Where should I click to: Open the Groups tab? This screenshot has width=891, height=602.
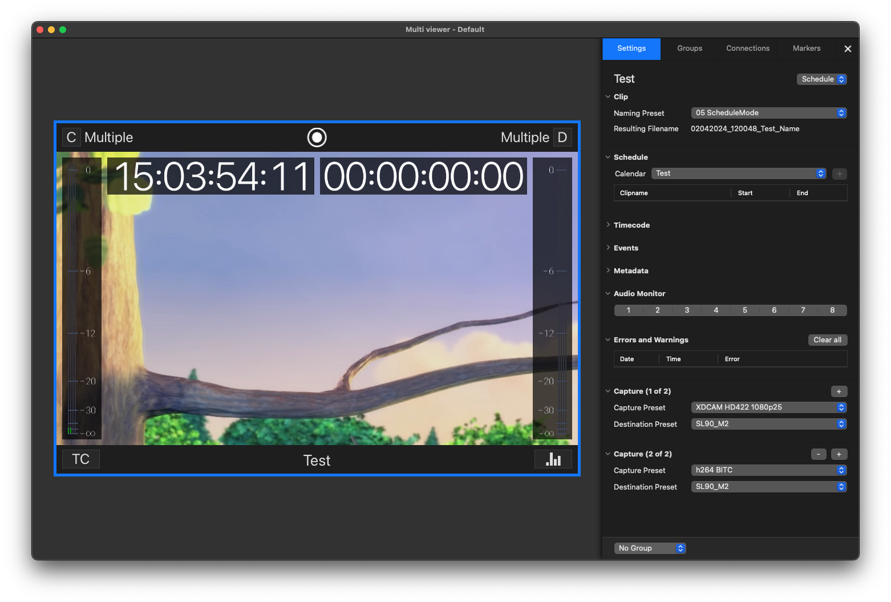click(690, 49)
